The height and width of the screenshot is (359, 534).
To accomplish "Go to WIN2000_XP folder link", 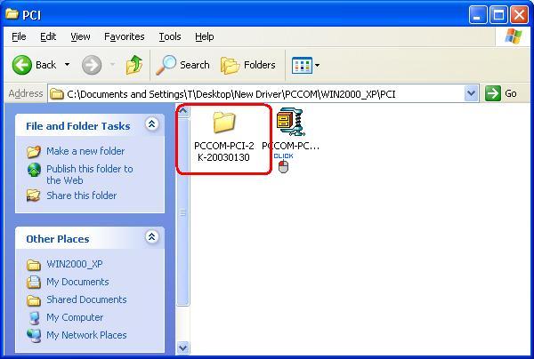I will point(75,264).
